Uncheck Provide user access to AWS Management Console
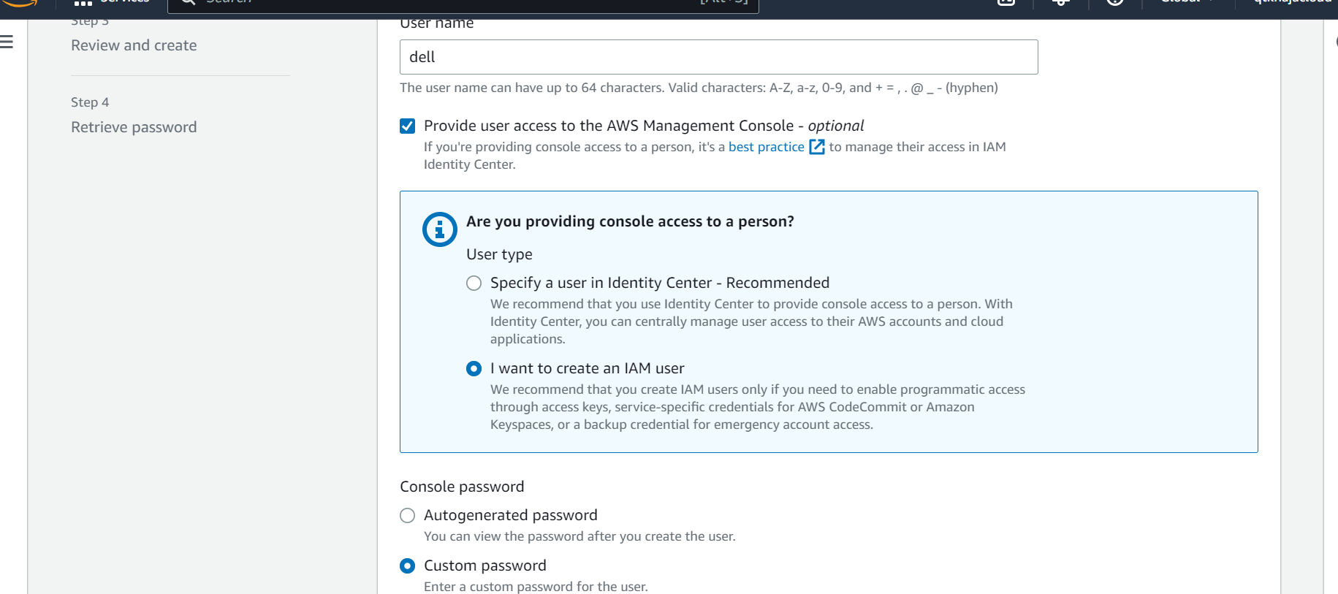Image resolution: width=1338 pixels, height=594 pixels. pyautogui.click(x=408, y=126)
